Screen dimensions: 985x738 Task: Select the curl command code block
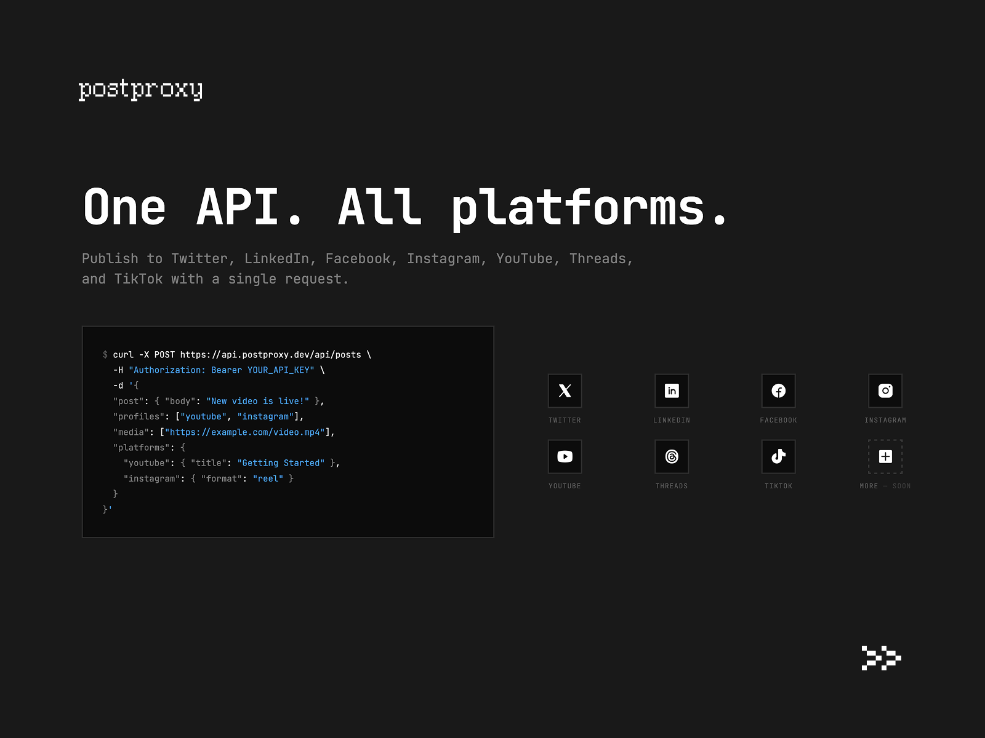[x=287, y=432]
